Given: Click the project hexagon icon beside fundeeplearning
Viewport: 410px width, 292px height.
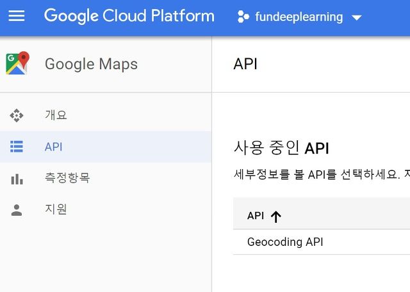Looking at the screenshot, I should 243,17.
